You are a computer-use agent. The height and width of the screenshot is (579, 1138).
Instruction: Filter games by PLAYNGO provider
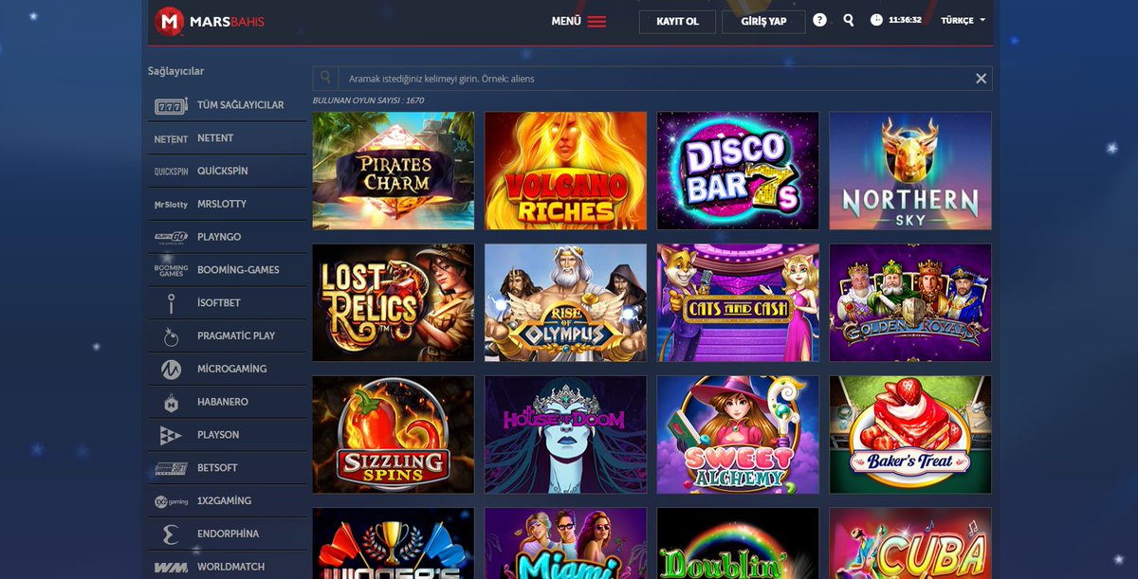point(219,237)
